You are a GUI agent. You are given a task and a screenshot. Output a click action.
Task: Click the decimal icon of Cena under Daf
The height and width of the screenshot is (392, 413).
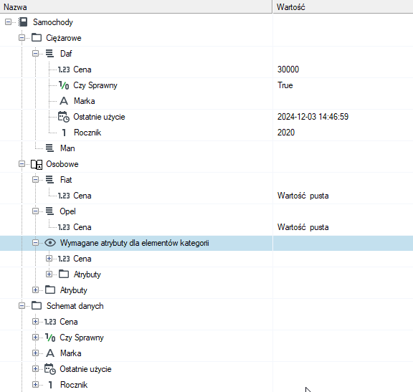[x=64, y=70]
